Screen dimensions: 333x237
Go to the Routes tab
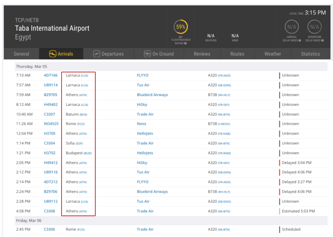[x=237, y=54]
